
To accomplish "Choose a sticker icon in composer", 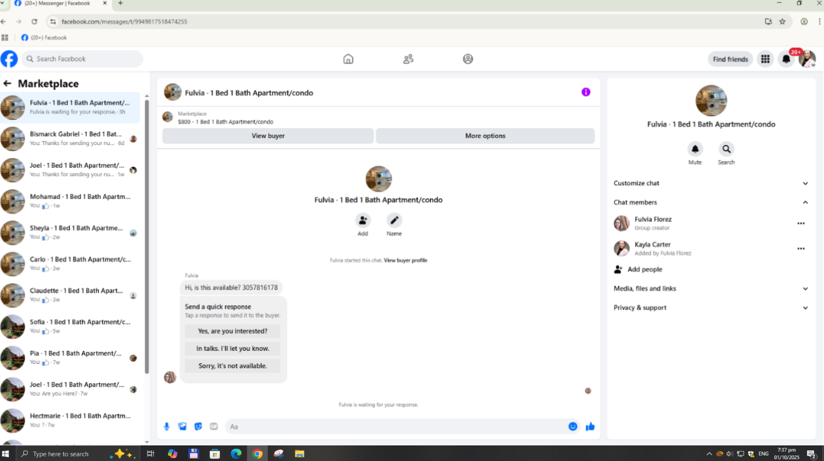I will (x=198, y=427).
